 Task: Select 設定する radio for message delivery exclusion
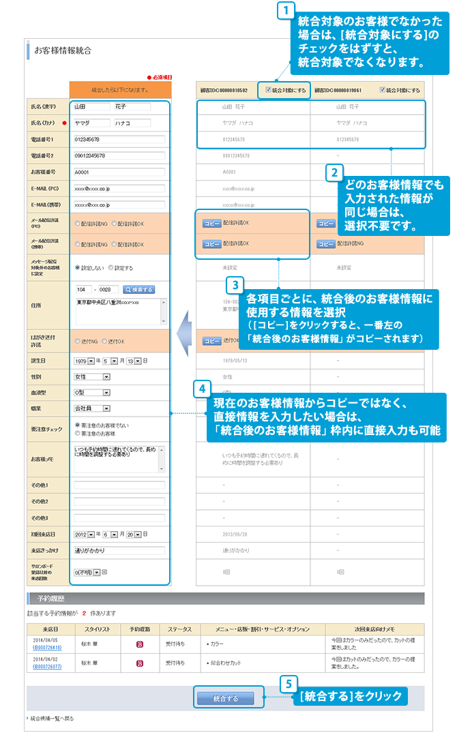click(x=112, y=268)
